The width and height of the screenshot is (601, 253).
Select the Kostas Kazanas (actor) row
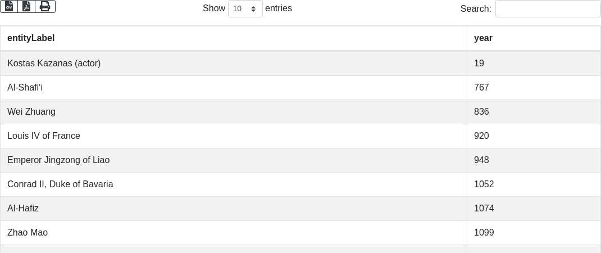54,64
